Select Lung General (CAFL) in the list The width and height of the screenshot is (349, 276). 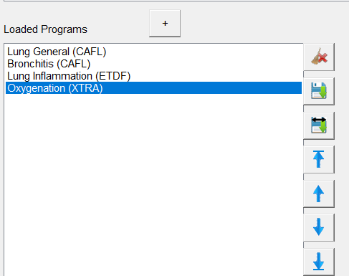pyautogui.click(x=57, y=52)
